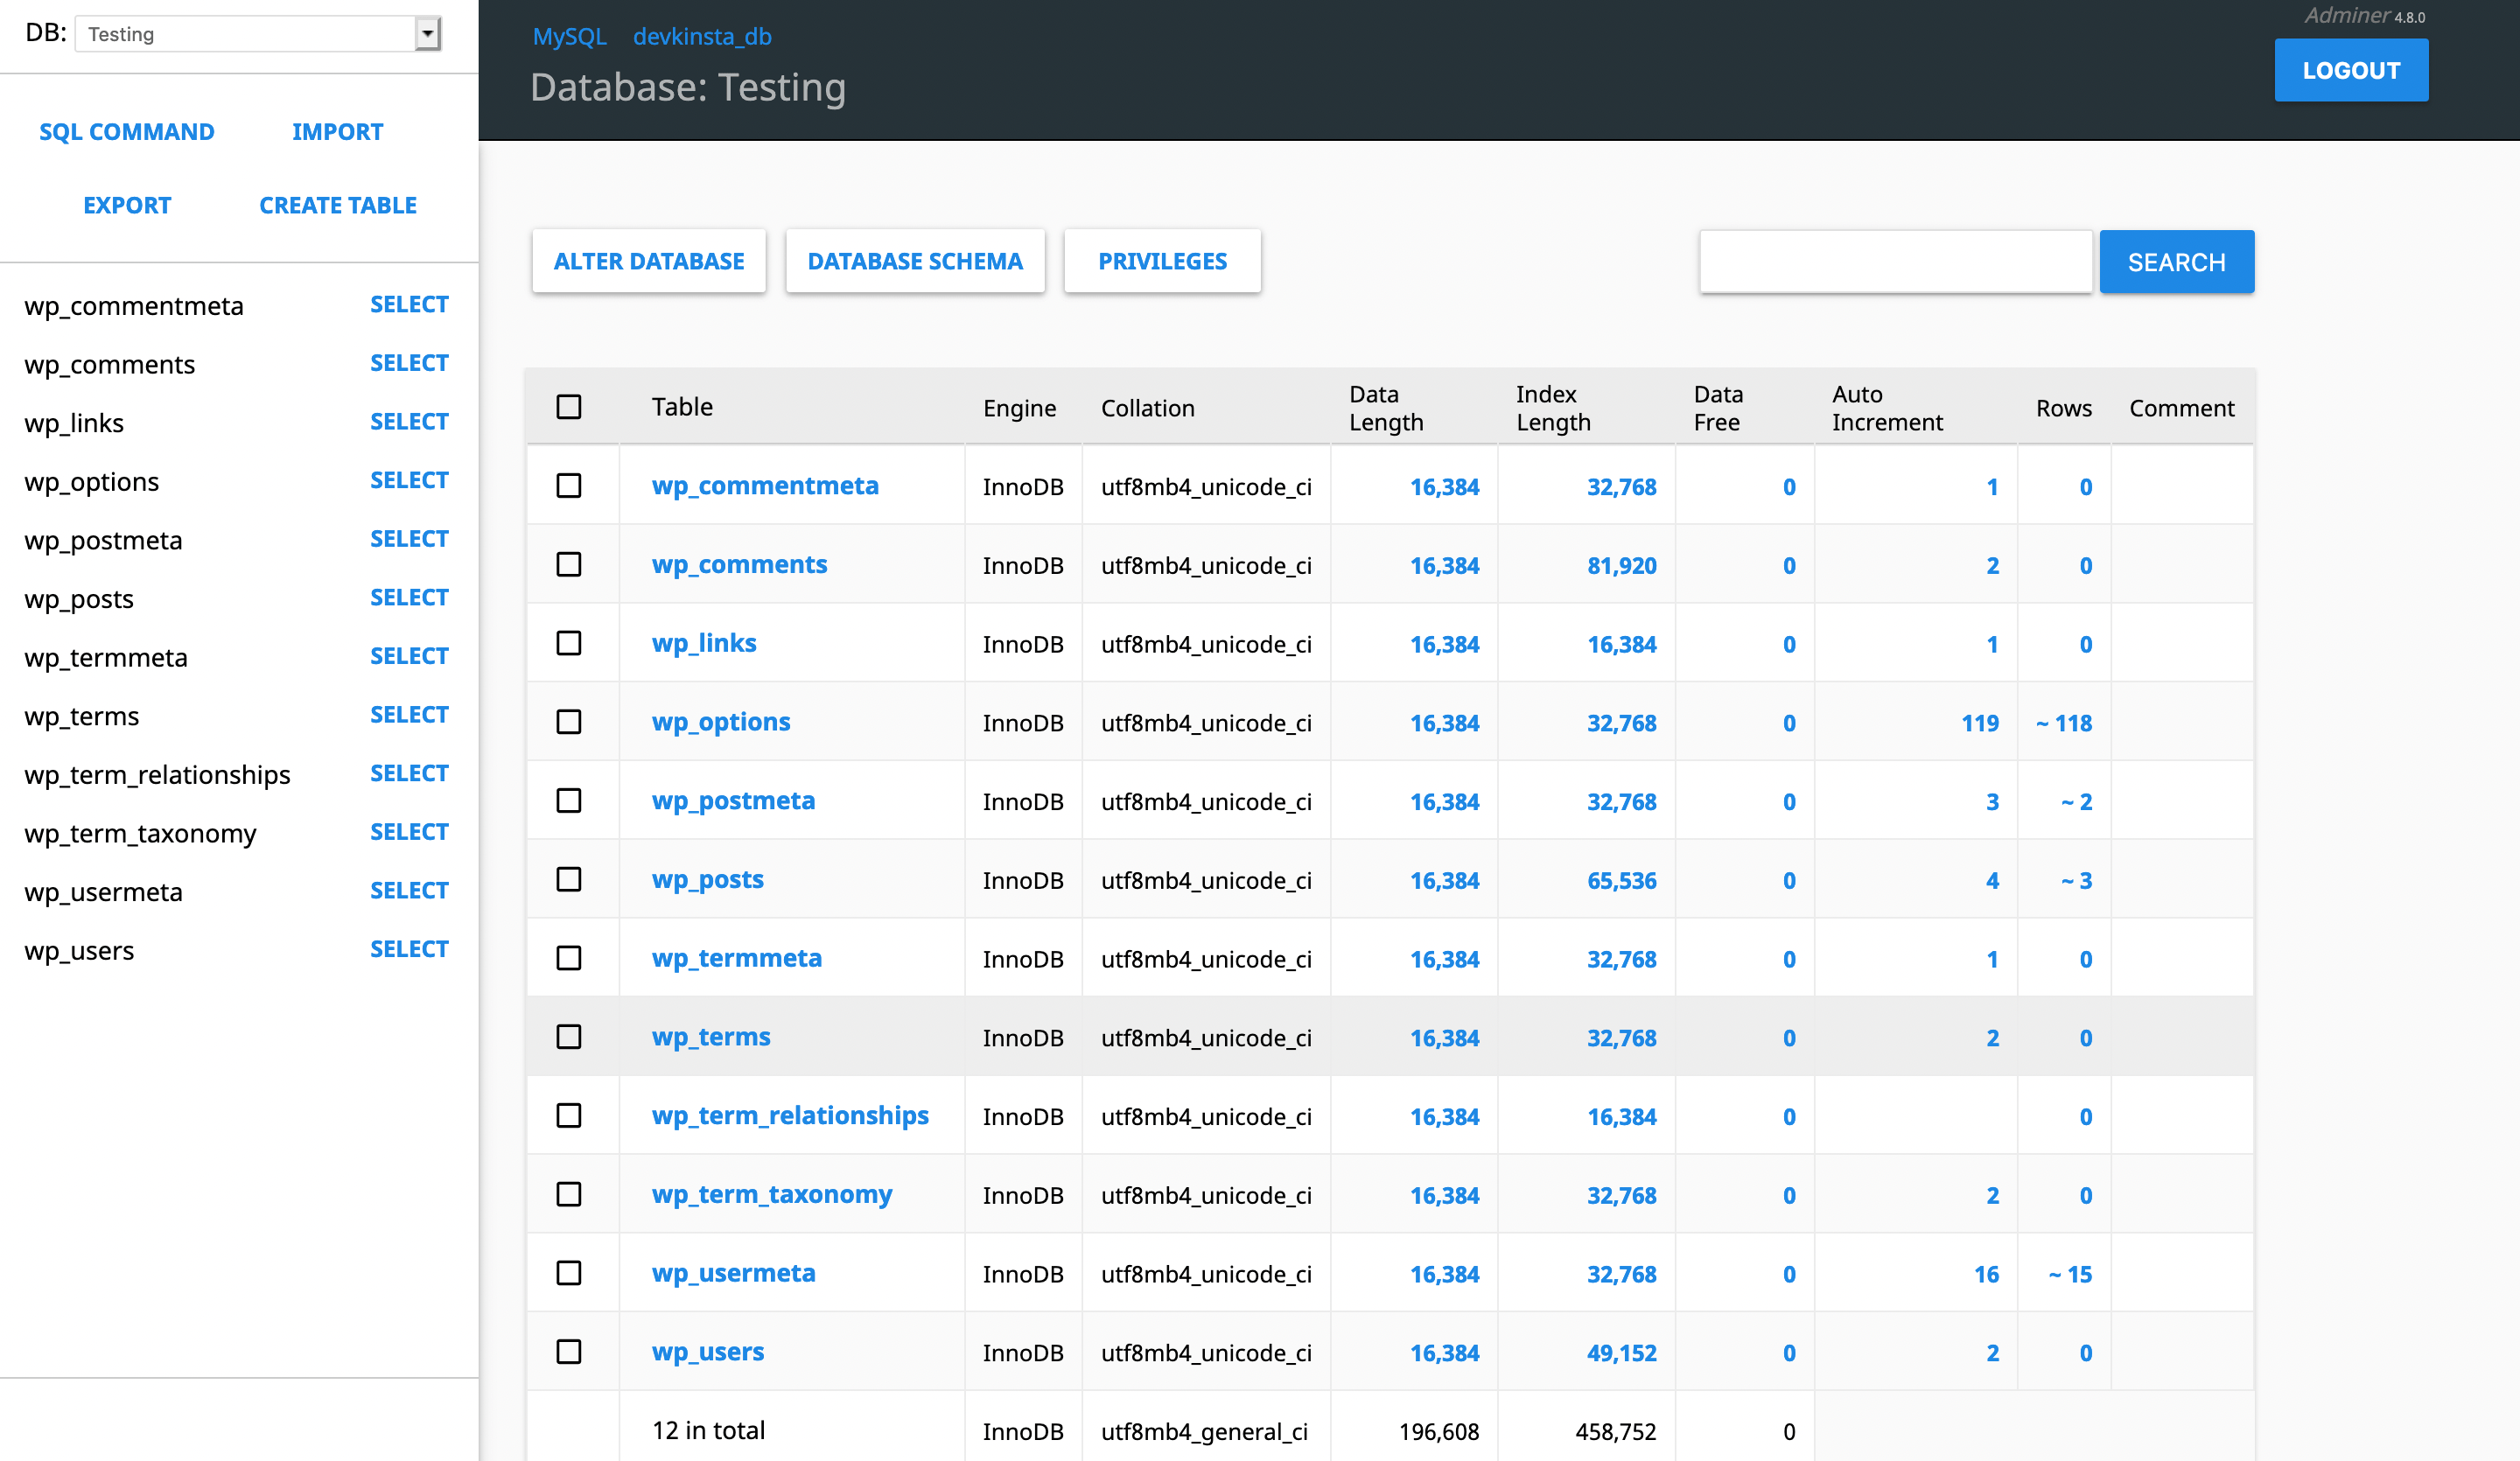Click the EXPORT navigation icon
The image size is (2520, 1461).
(125, 204)
